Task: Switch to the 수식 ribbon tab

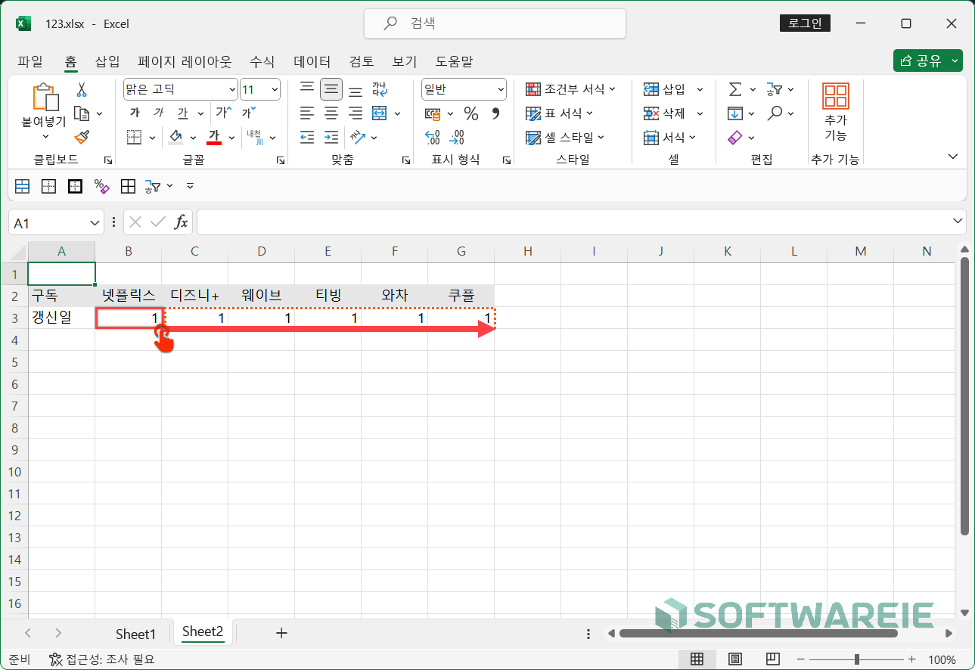Action: coord(262,61)
